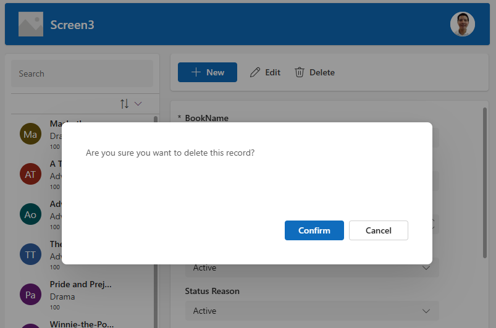Image resolution: width=496 pixels, height=328 pixels.
Task: Click the form panel vertical scrollbar
Action: tap(484, 185)
